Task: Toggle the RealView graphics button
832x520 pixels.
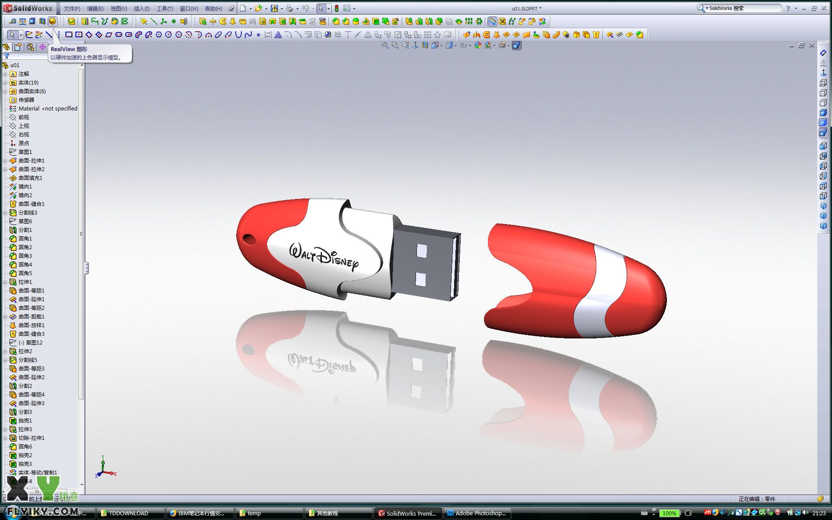Action: (x=52, y=21)
